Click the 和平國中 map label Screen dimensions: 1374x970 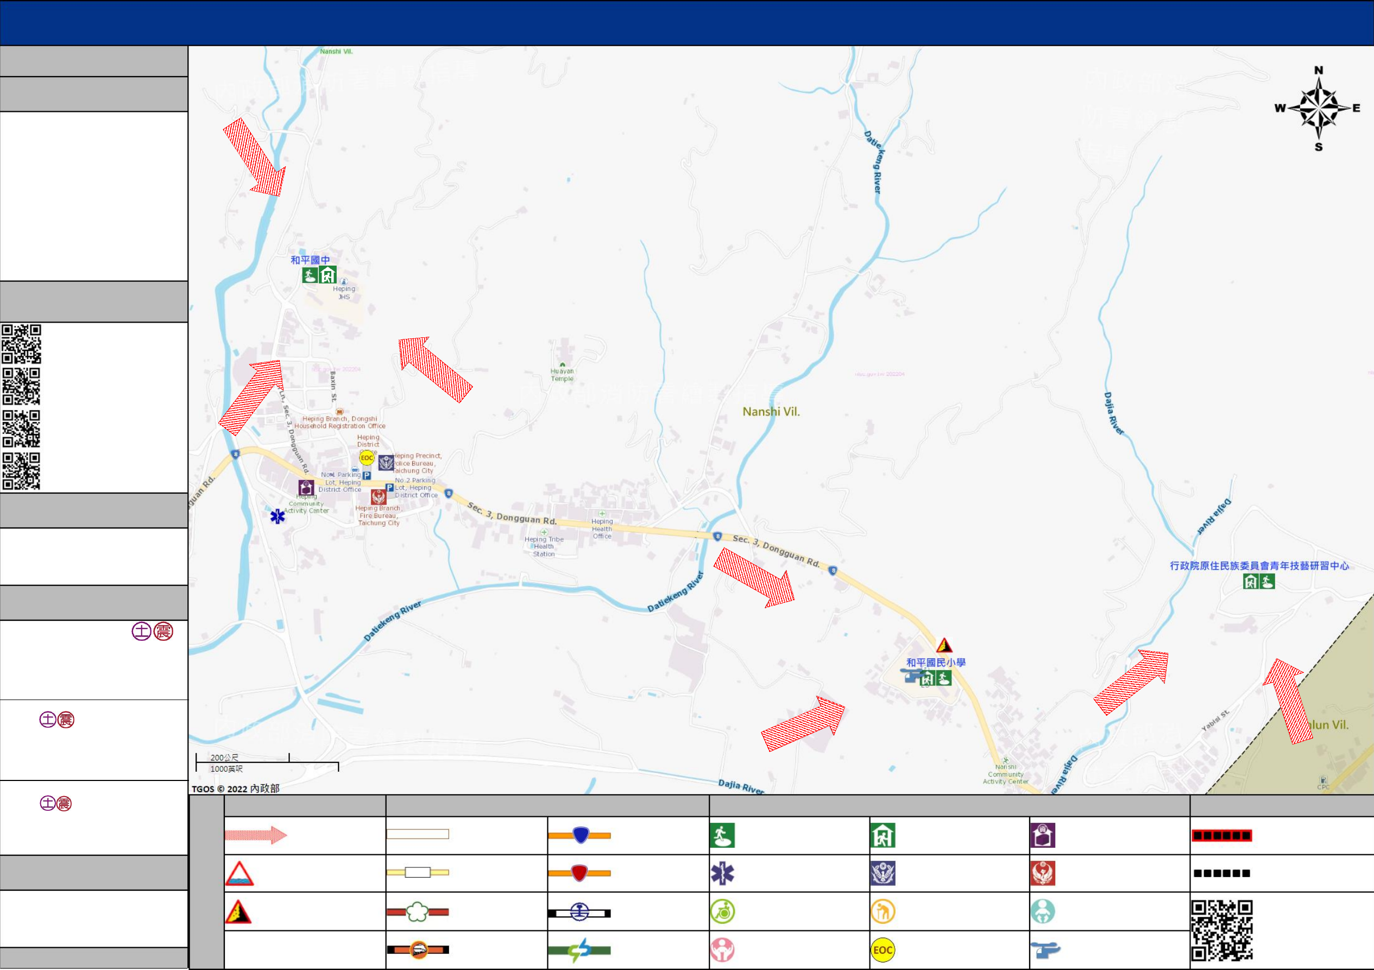pos(310,260)
